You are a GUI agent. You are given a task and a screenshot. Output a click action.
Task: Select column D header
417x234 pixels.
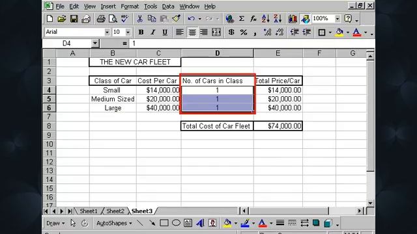pos(217,53)
